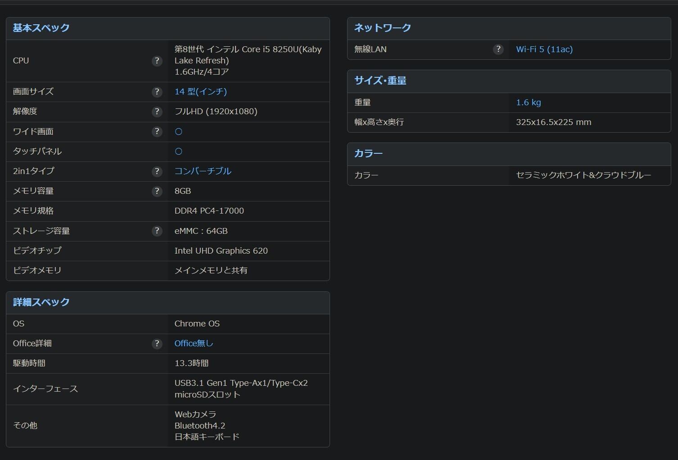Click the タッチパネル circle mark link
The image size is (678, 460).
[178, 152]
